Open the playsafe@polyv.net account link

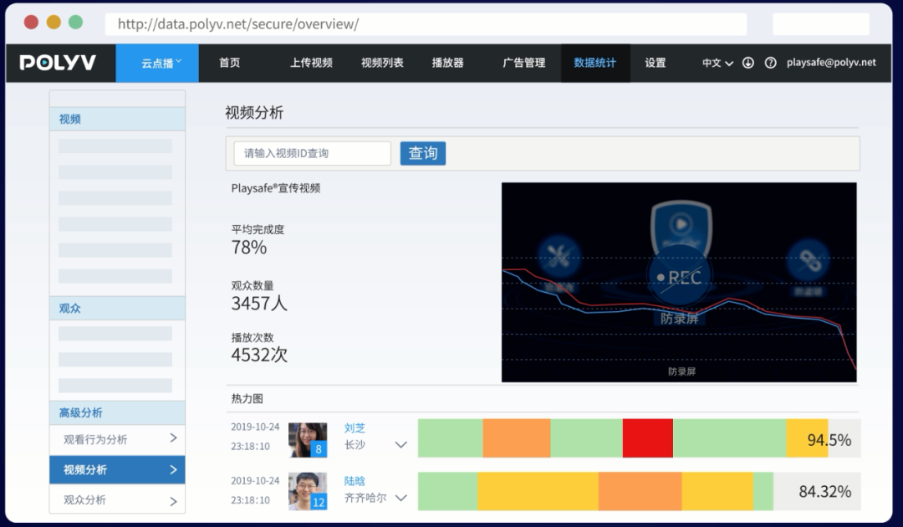(831, 63)
